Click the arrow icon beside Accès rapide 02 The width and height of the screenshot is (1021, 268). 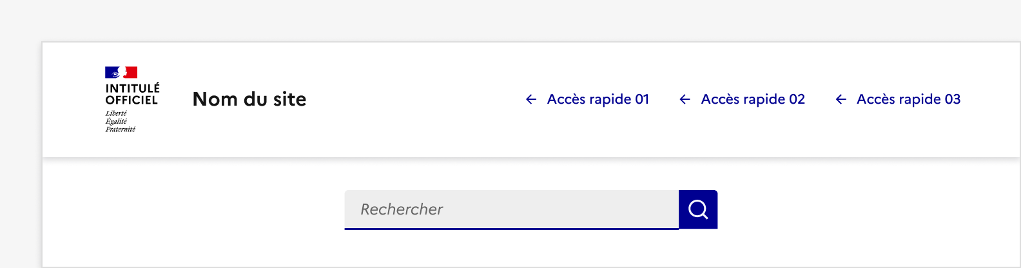tap(685, 99)
